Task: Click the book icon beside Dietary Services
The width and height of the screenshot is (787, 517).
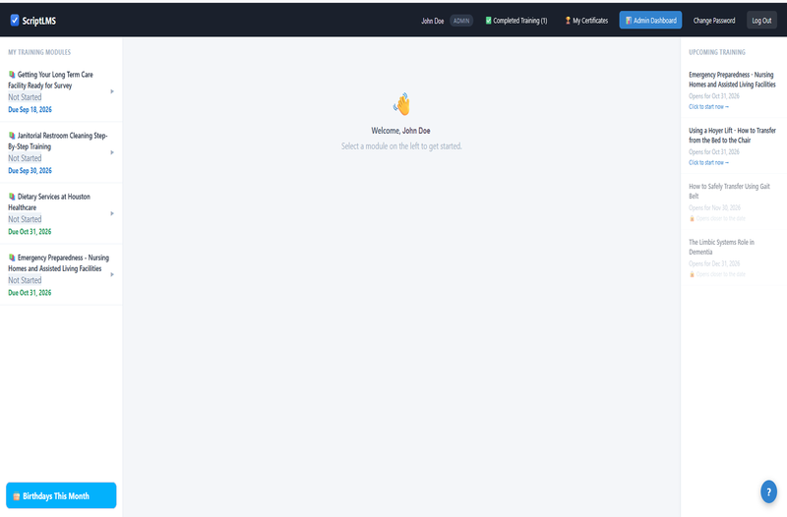Action: coord(12,197)
